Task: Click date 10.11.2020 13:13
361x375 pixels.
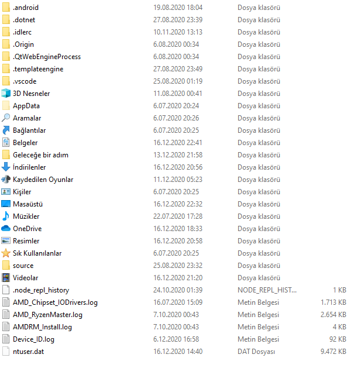Action: tap(178, 32)
